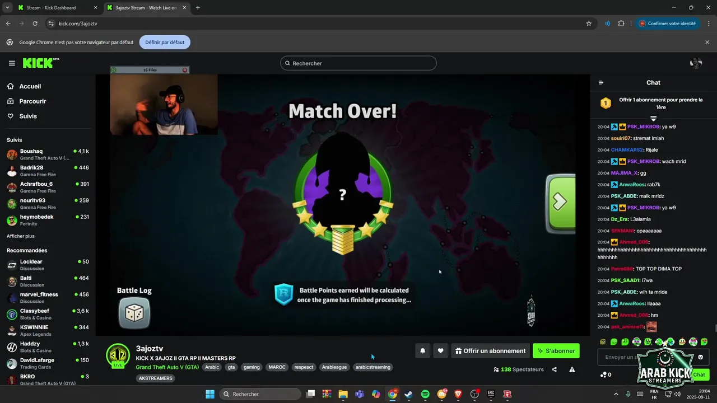Viewport: 717px width, 403px height.
Task: View site information icon in address bar
Action: click(x=51, y=24)
